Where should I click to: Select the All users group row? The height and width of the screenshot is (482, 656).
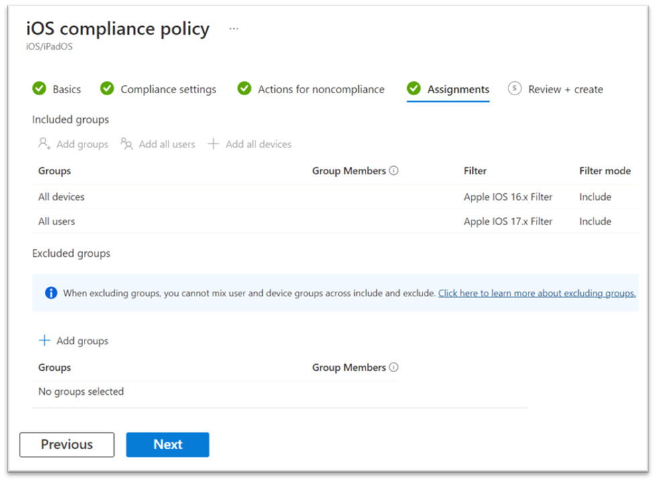tap(335, 221)
